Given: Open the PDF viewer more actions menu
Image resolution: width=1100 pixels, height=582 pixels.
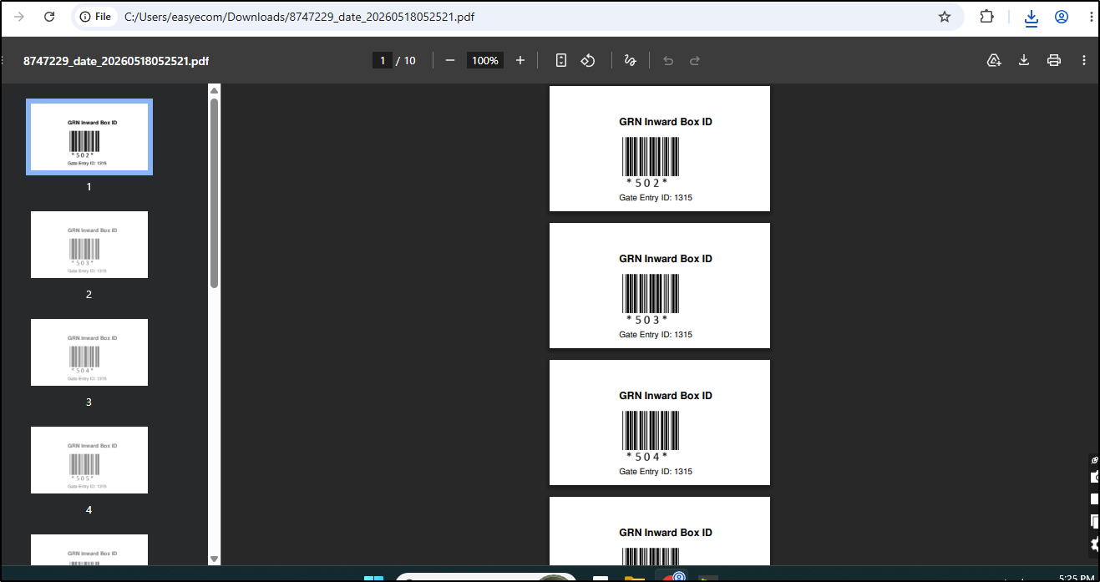Looking at the screenshot, I should point(1084,60).
